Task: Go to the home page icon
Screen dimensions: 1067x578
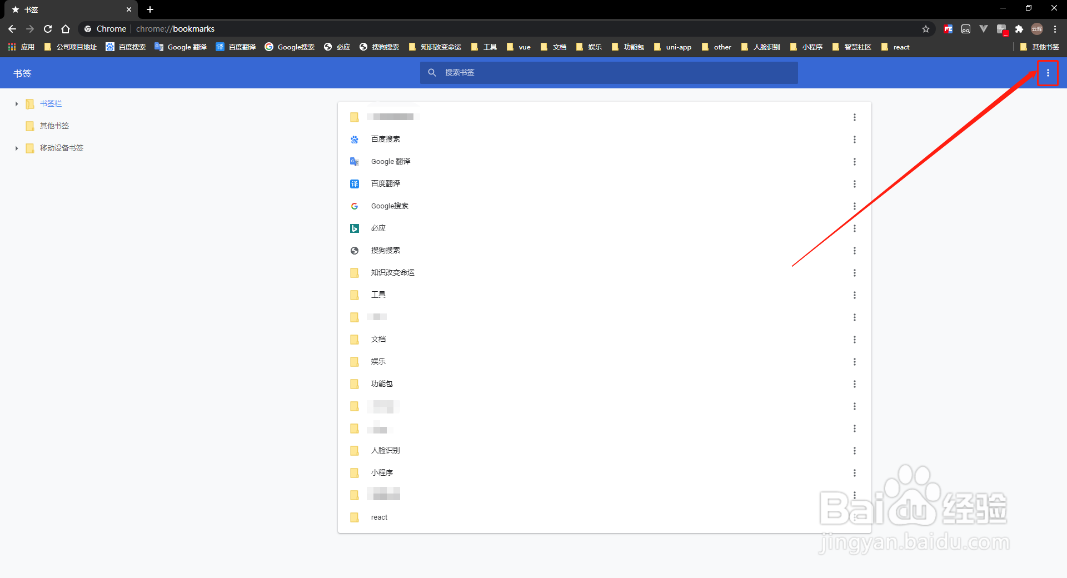Action: [66, 29]
